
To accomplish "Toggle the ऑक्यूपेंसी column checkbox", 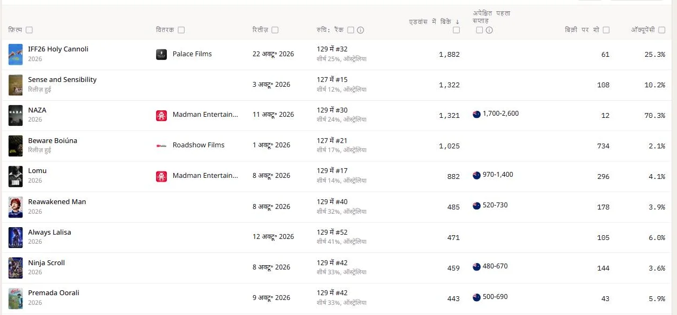I will click(x=662, y=30).
